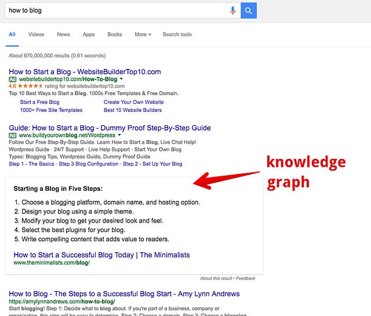Open the "1000+ Free Site Templates" sitelink

coord(51,110)
